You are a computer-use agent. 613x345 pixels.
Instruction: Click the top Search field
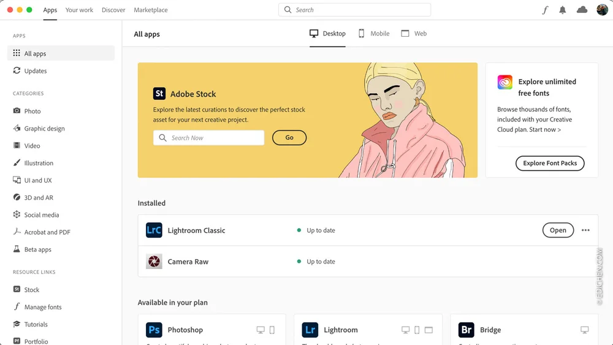(354, 10)
